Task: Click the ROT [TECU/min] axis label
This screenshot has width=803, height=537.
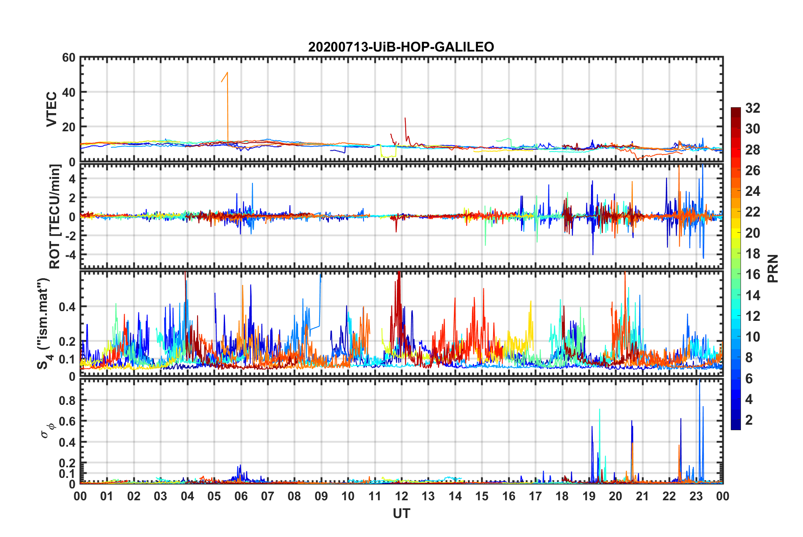Action: click(54, 217)
